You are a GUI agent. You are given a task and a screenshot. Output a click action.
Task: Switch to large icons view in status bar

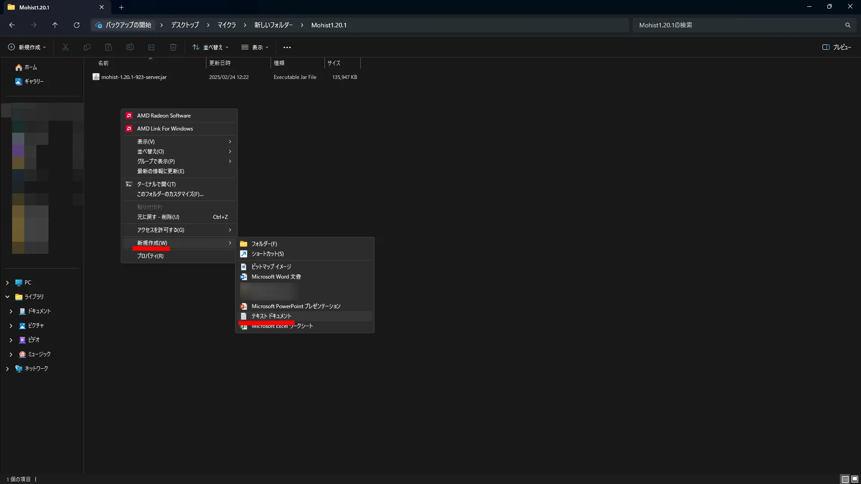click(855, 479)
